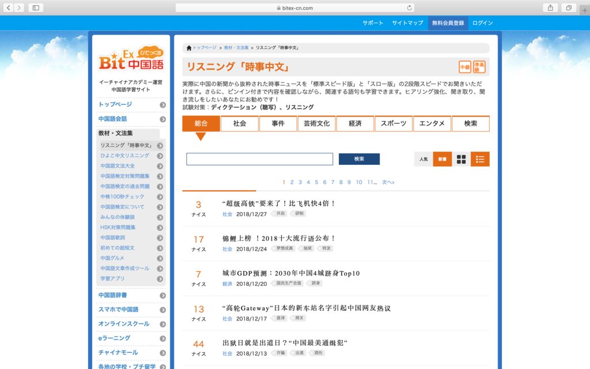This screenshot has width=590, height=369.
Task: Click the blue 検索 search button
Action: pos(359,159)
